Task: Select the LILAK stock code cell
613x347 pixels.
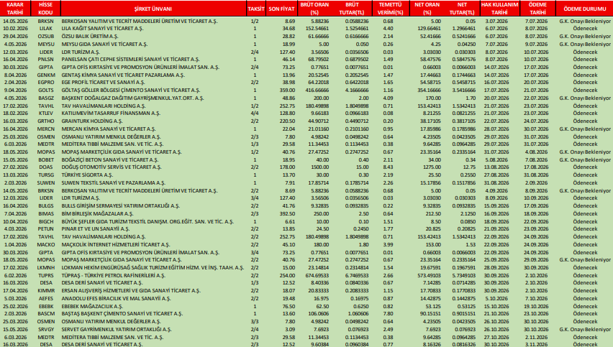Action: pyautogui.click(x=46, y=29)
